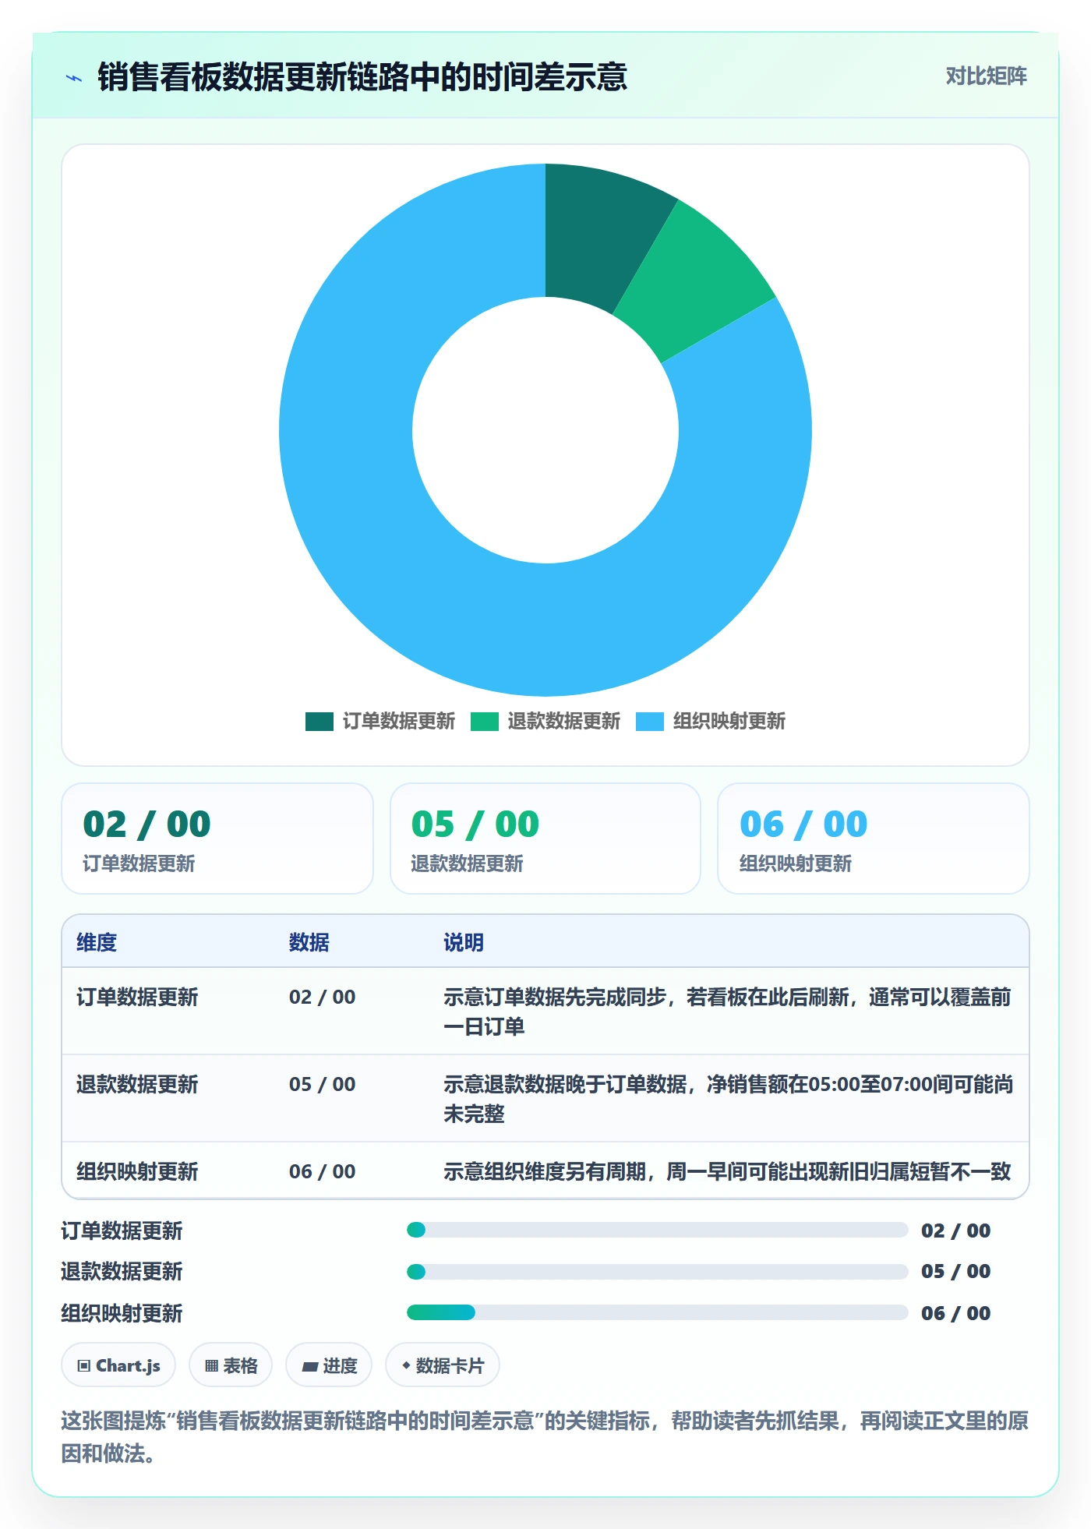Viewport: 1091px width, 1529px height.
Task: Click table cell 退款数据更新 in second row
Action: [x=137, y=1085]
